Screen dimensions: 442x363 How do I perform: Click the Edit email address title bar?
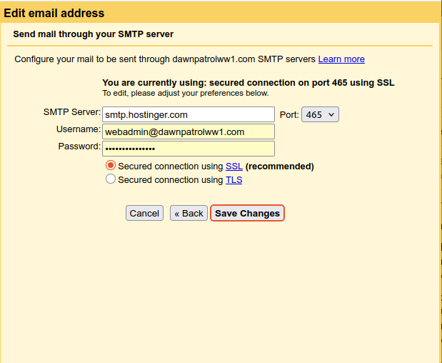pyautogui.click(x=54, y=14)
